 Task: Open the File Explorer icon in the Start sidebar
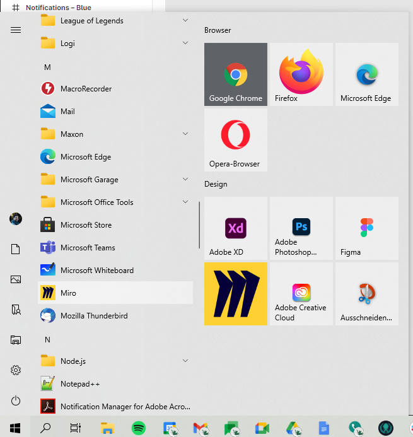pyautogui.click(x=16, y=340)
